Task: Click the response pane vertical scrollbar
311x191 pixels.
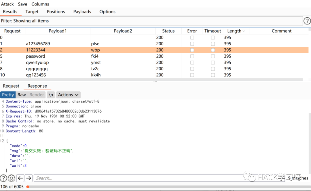Action: pos(310,143)
